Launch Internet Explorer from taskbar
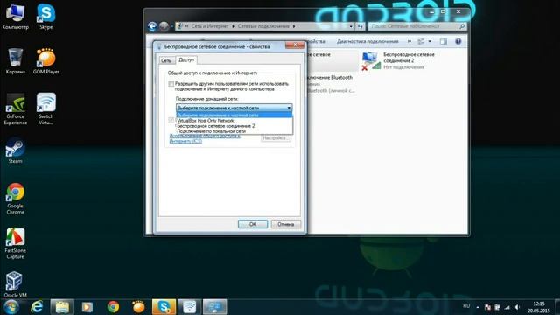The width and height of the screenshot is (560, 315). click(x=37, y=307)
